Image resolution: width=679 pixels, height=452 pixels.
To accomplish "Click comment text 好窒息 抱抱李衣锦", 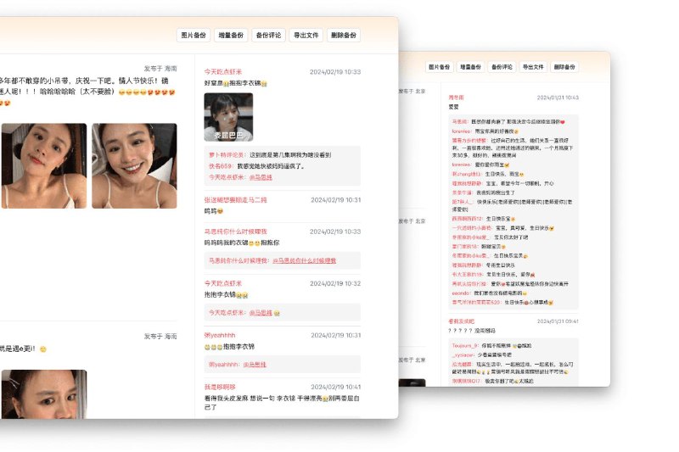I will tap(236, 83).
